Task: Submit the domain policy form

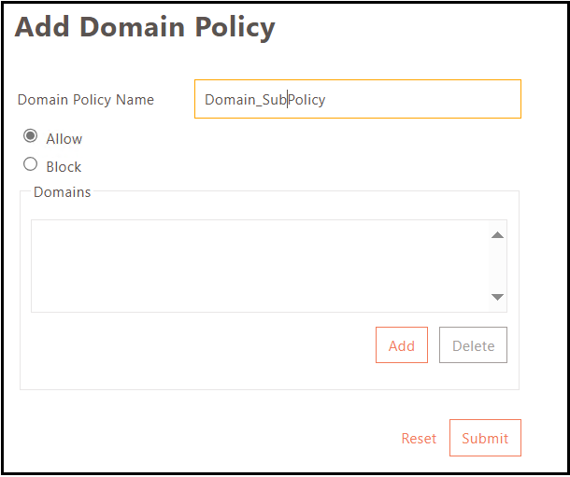Action: click(x=485, y=439)
